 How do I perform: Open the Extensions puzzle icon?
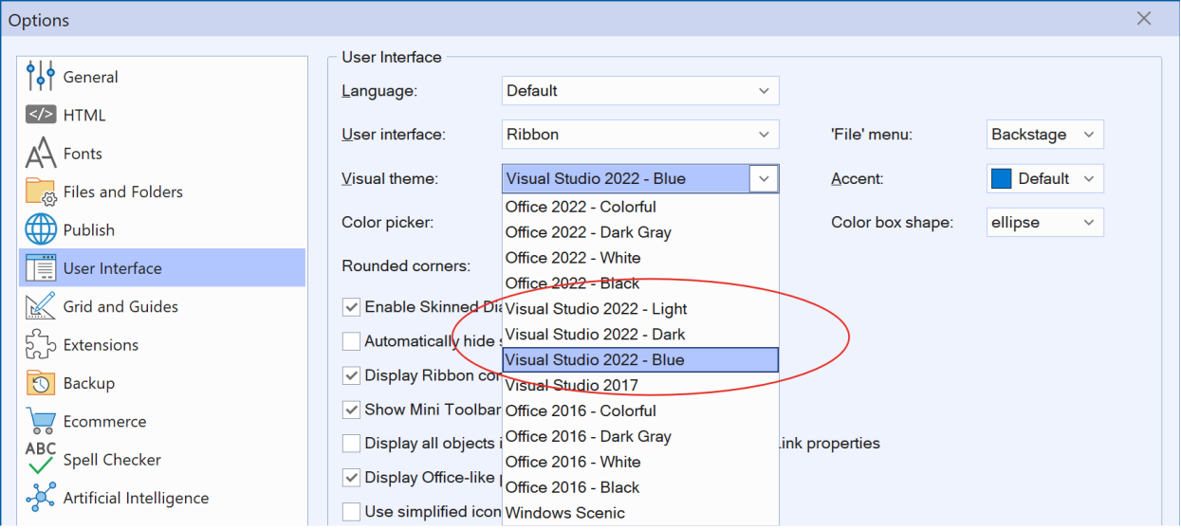click(x=41, y=345)
